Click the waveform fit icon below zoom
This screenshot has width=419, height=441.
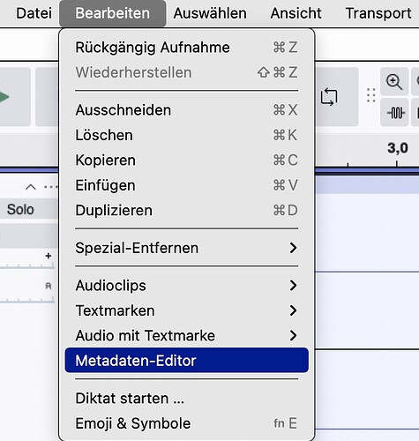click(394, 113)
